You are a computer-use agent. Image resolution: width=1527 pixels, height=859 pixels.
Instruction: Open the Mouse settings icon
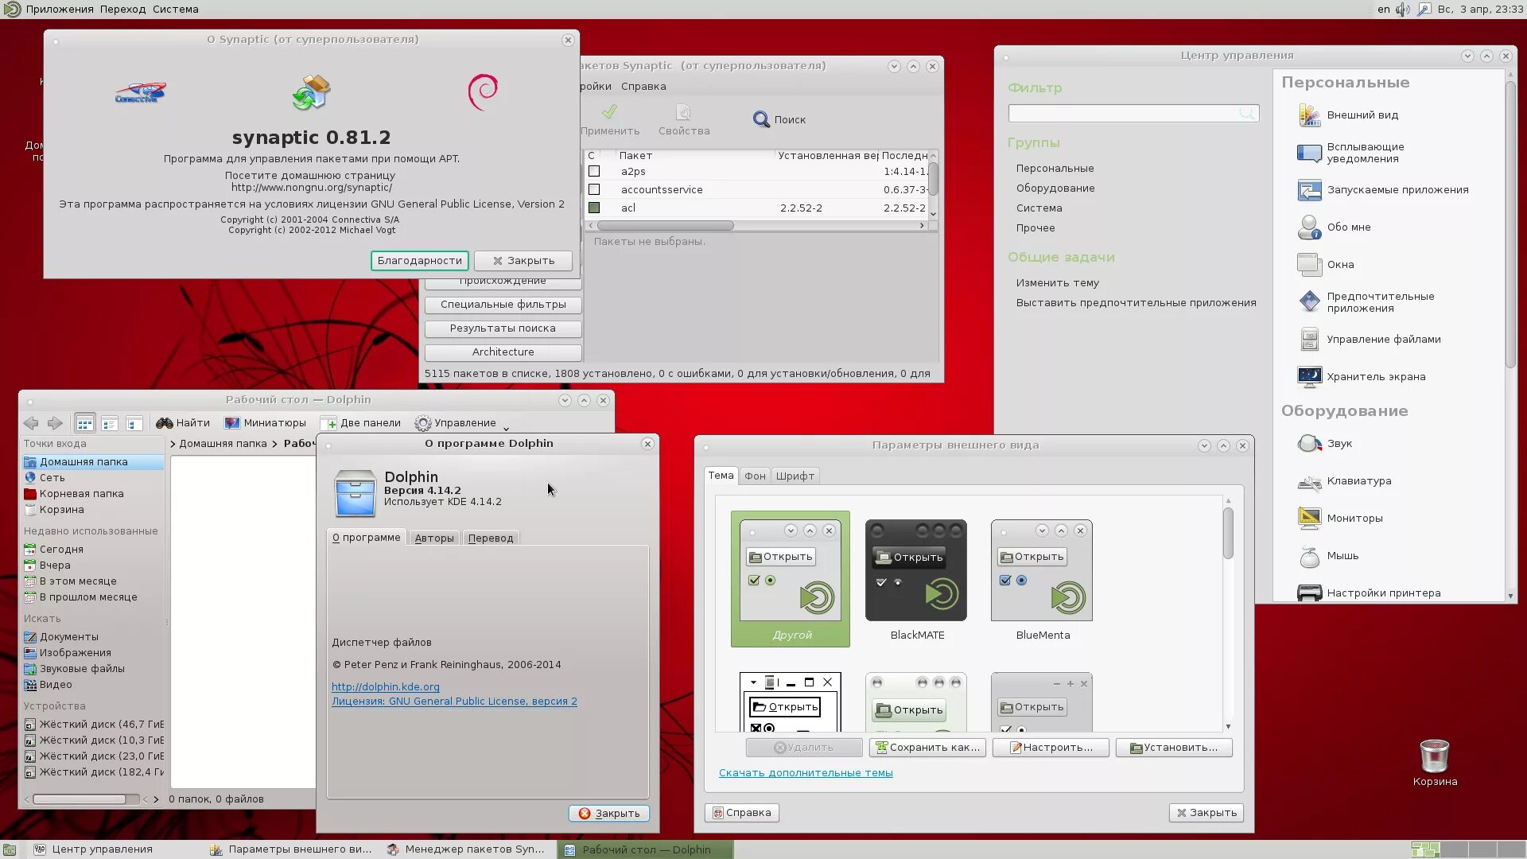point(1309,556)
